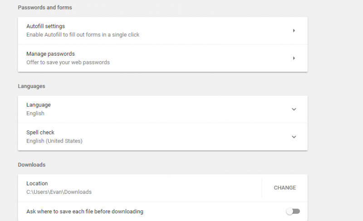363x221 pixels.
Task: Click 'Enable Autofill to fill out forms' description
Action: point(83,35)
